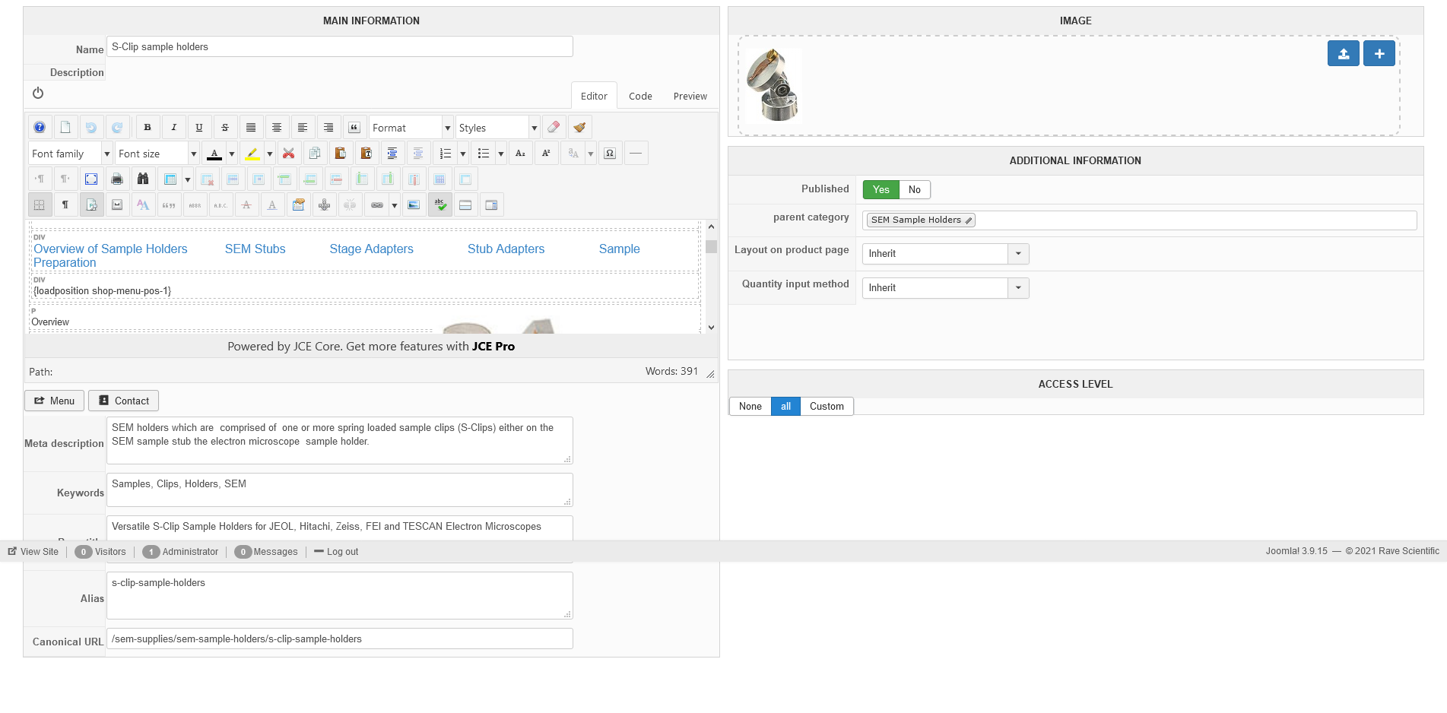Apply strikethrough formatting
Screen dimensions: 1447x713
(225, 128)
